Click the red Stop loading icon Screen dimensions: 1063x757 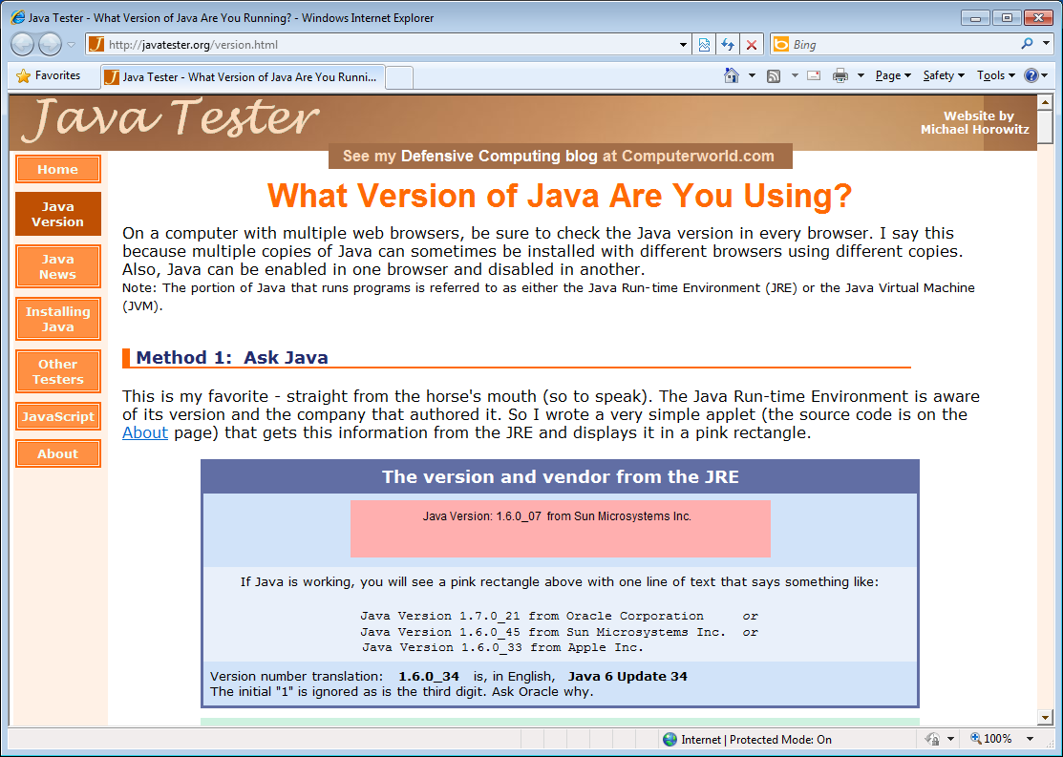coord(751,45)
